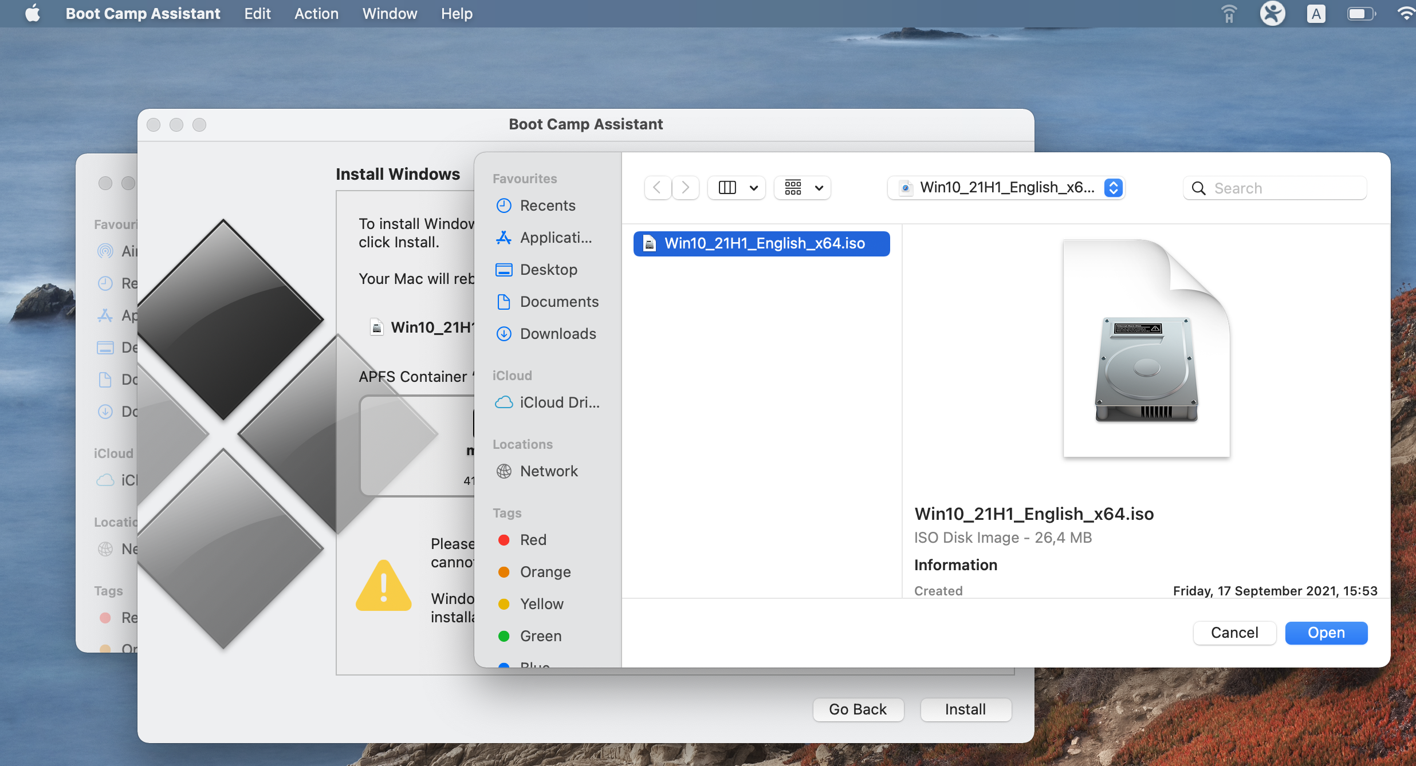Open the Window menu
Image resolution: width=1416 pixels, height=766 pixels.
coord(390,13)
